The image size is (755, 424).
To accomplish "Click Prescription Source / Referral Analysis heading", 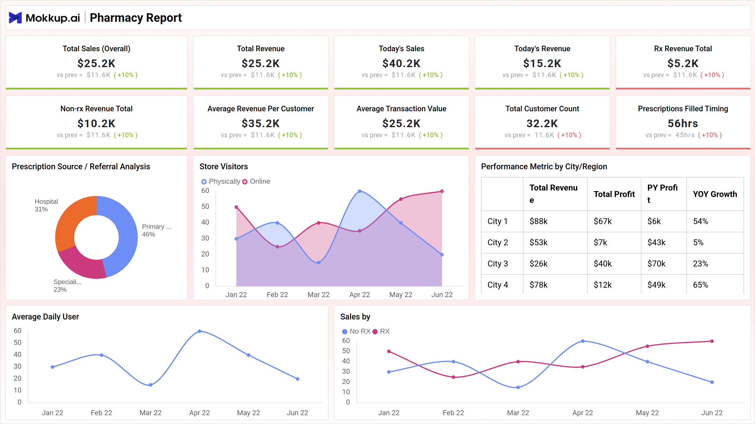I will (81, 167).
